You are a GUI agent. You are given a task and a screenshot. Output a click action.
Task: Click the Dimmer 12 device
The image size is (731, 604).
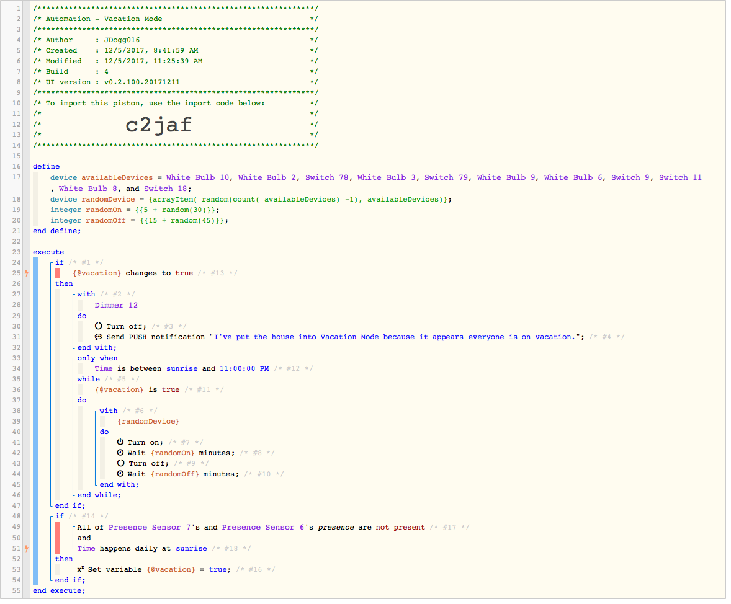click(x=116, y=306)
